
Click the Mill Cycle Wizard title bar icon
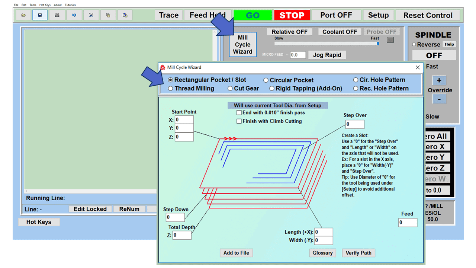click(x=163, y=67)
